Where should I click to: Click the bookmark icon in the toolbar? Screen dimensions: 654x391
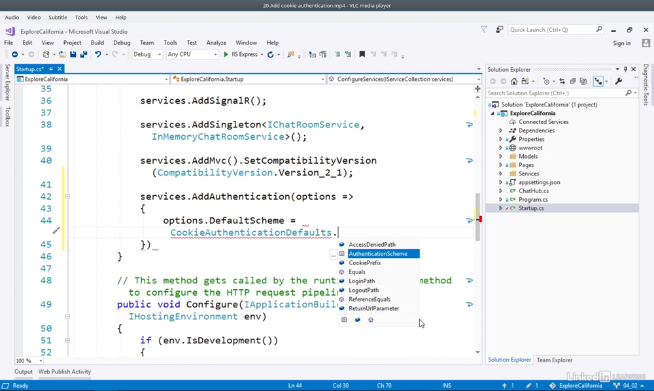[x=362, y=55]
